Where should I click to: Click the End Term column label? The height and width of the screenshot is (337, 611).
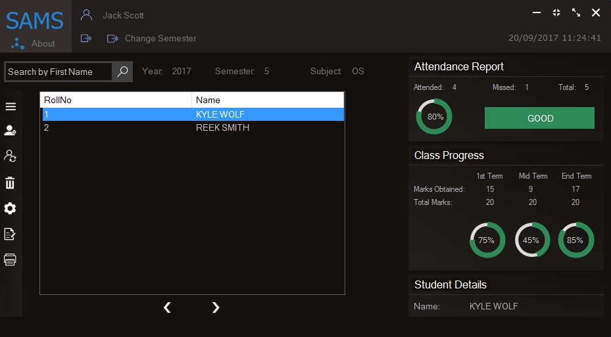(576, 176)
